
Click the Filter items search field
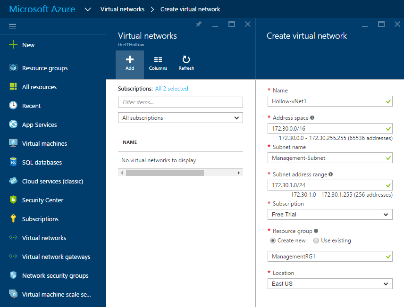pos(180,102)
